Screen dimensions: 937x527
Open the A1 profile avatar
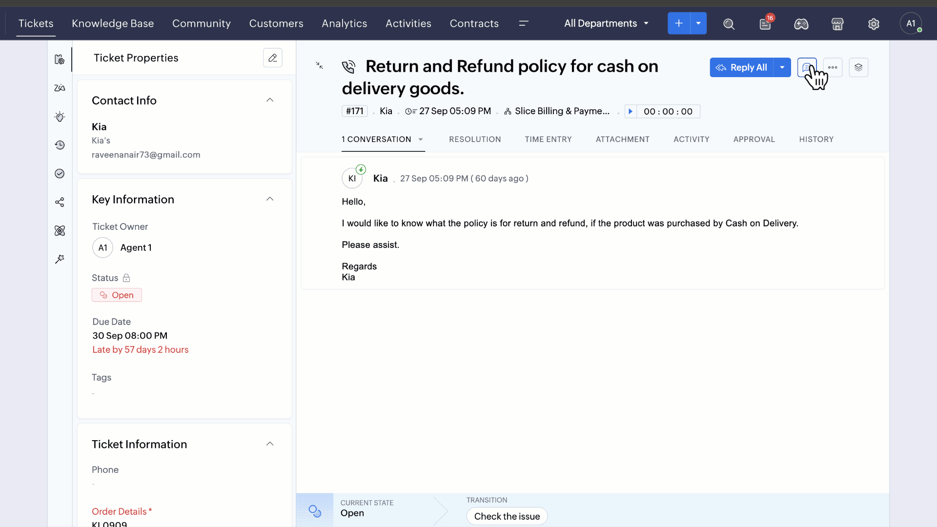tap(911, 23)
